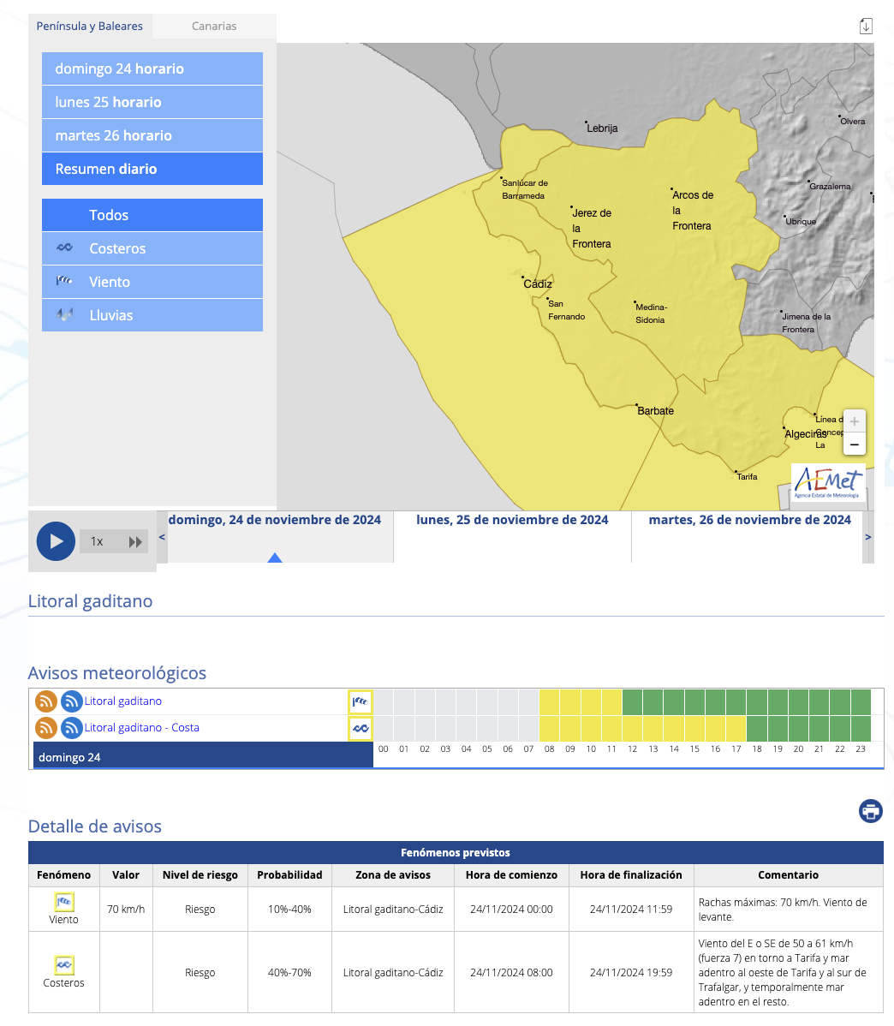The width and height of the screenshot is (894, 1026).
Task: Open orange RSS feed for Litoral gaditano
Action: tap(45, 701)
